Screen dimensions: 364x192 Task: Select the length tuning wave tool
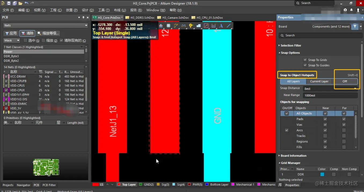[184, 26]
